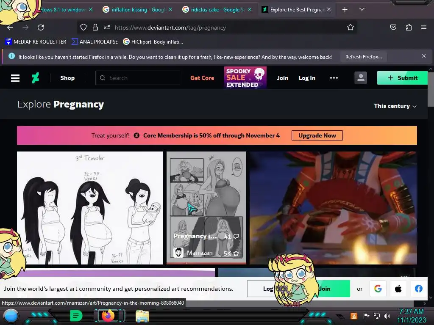
Task: Go back with the browser back arrow
Action: click(x=10, y=28)
